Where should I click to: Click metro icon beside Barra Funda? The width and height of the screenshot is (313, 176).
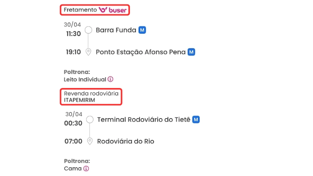point(142,30)
